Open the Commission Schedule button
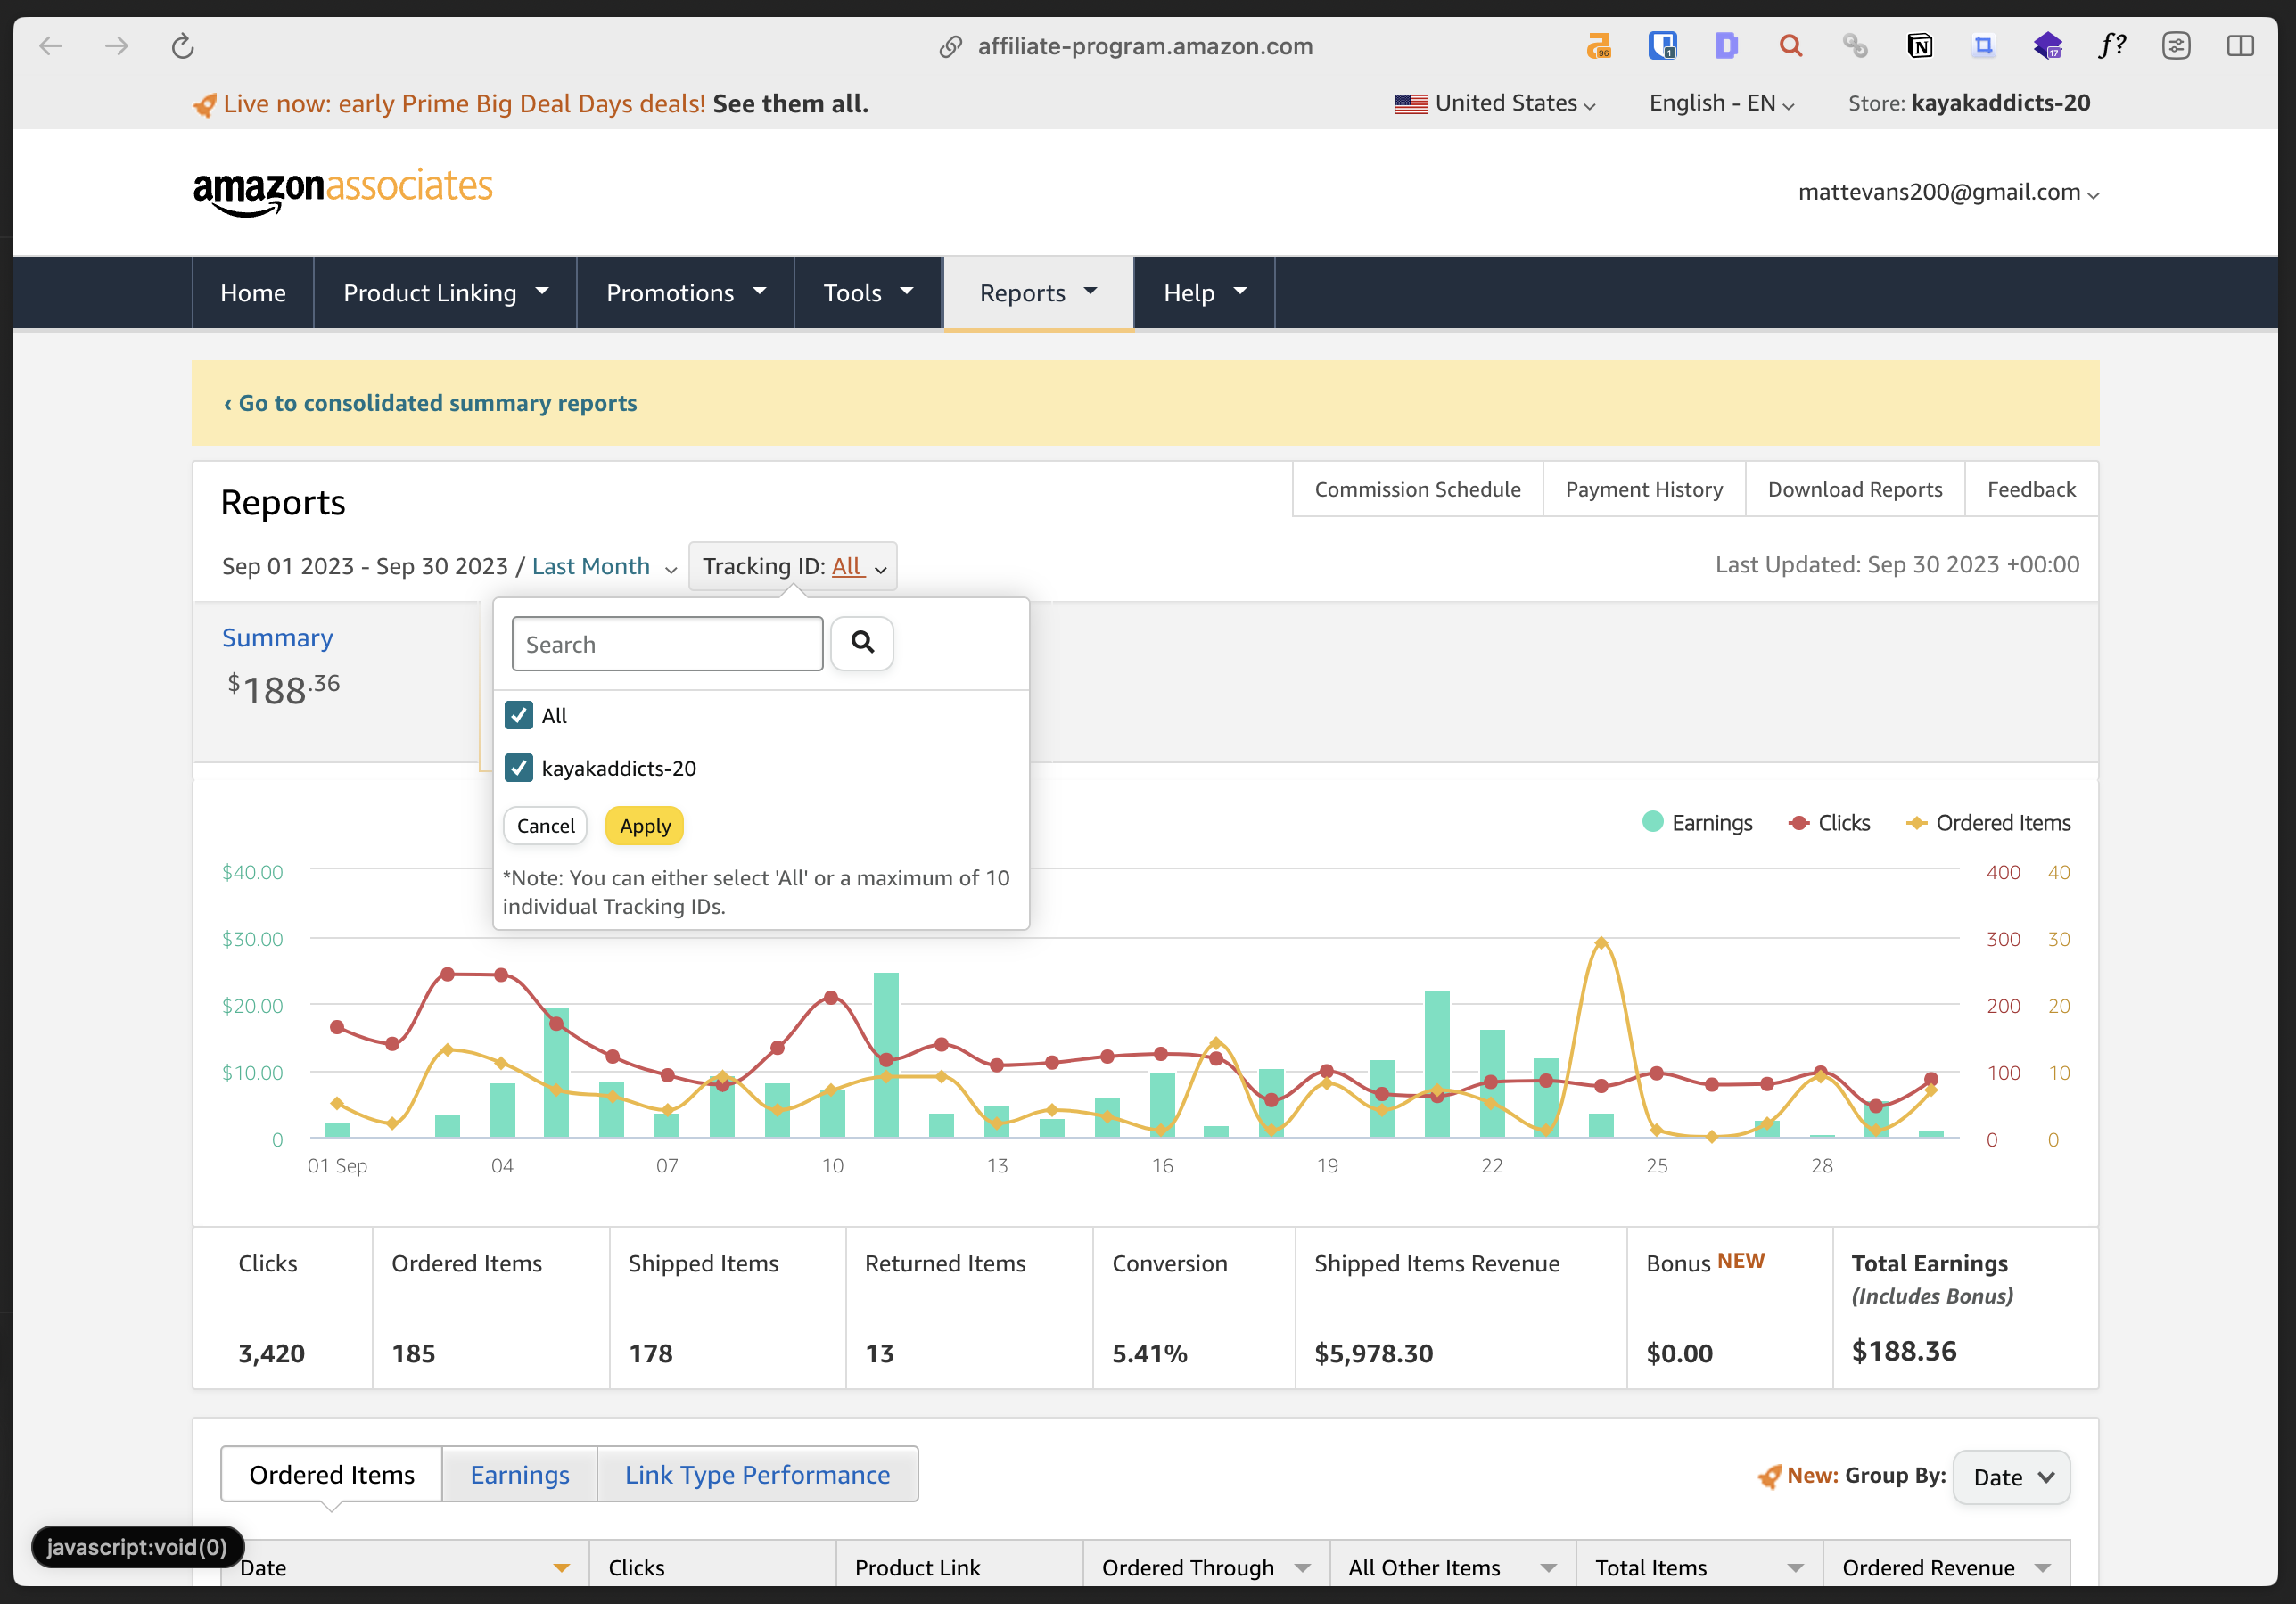 tap(1418, 490)
